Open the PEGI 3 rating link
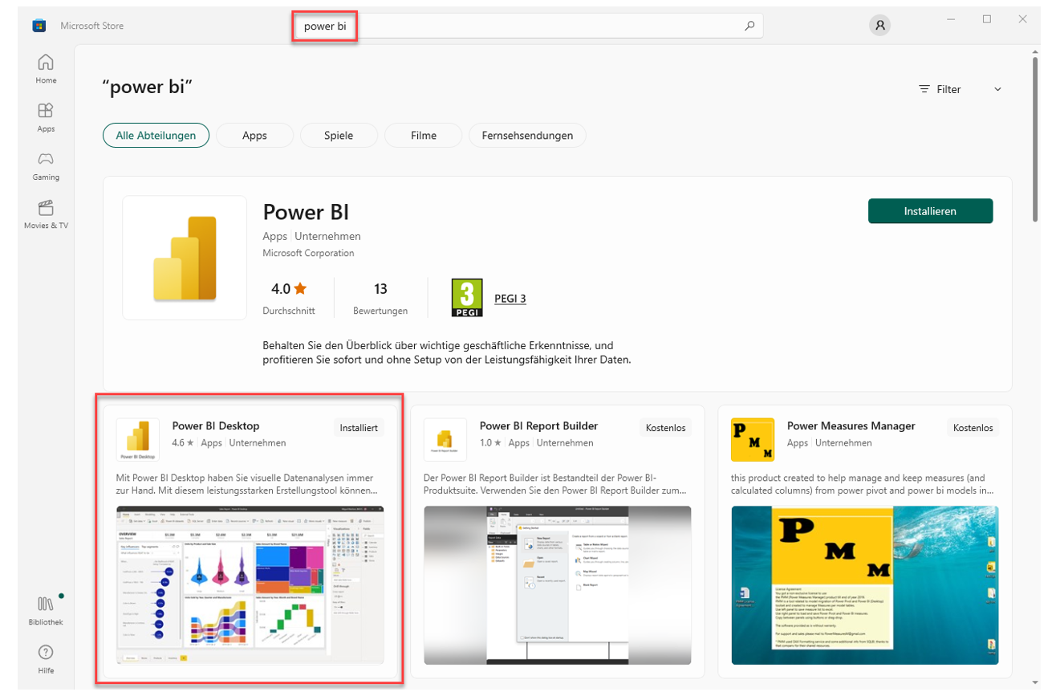Screen dimensions: 1060x696 click(x=510, y=299)
